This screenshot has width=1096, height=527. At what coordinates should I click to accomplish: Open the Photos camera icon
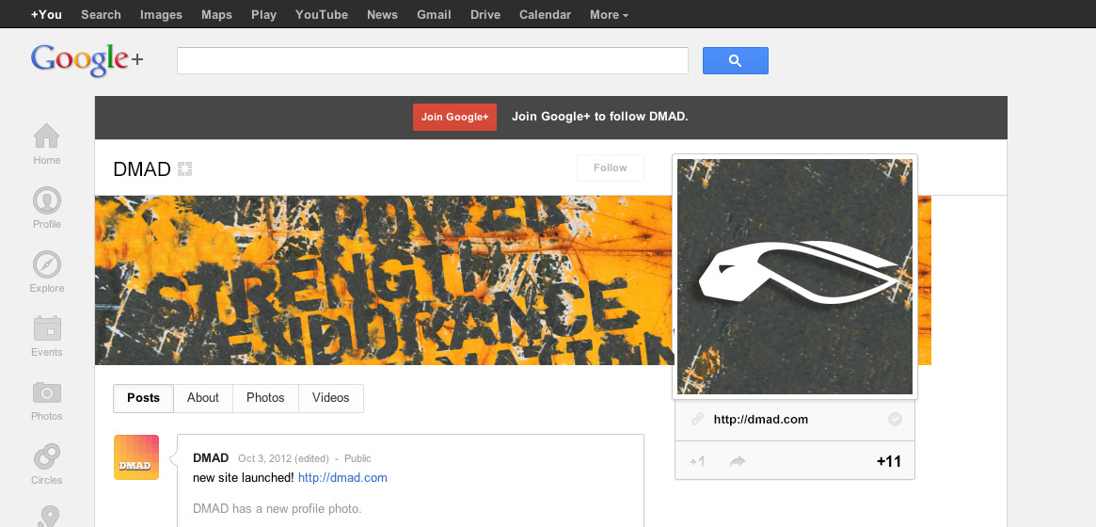pyautogui.click(x=47, y=392)
